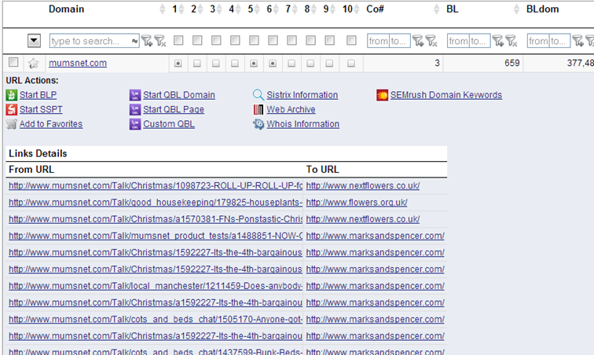Clear the Co# range filter icon
Viewport: 594px width, 355px height.
point(432,41)
